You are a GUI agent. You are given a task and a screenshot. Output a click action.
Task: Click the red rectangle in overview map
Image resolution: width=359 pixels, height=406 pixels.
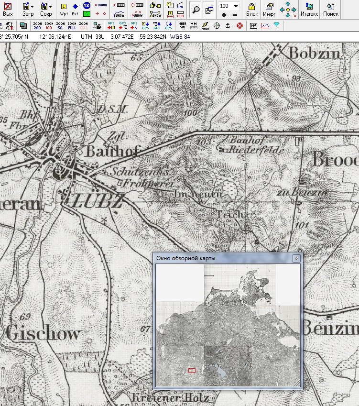coord(192,370)
